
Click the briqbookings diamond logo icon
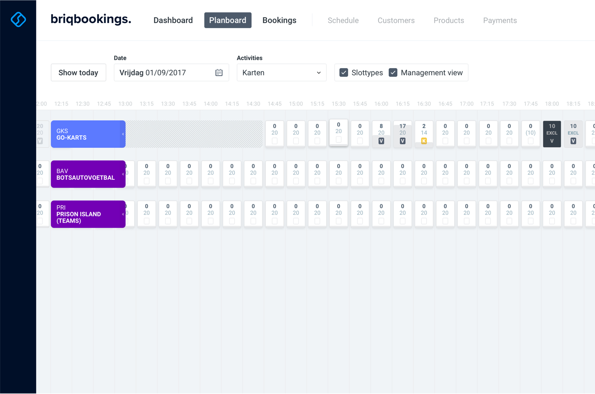18,19
